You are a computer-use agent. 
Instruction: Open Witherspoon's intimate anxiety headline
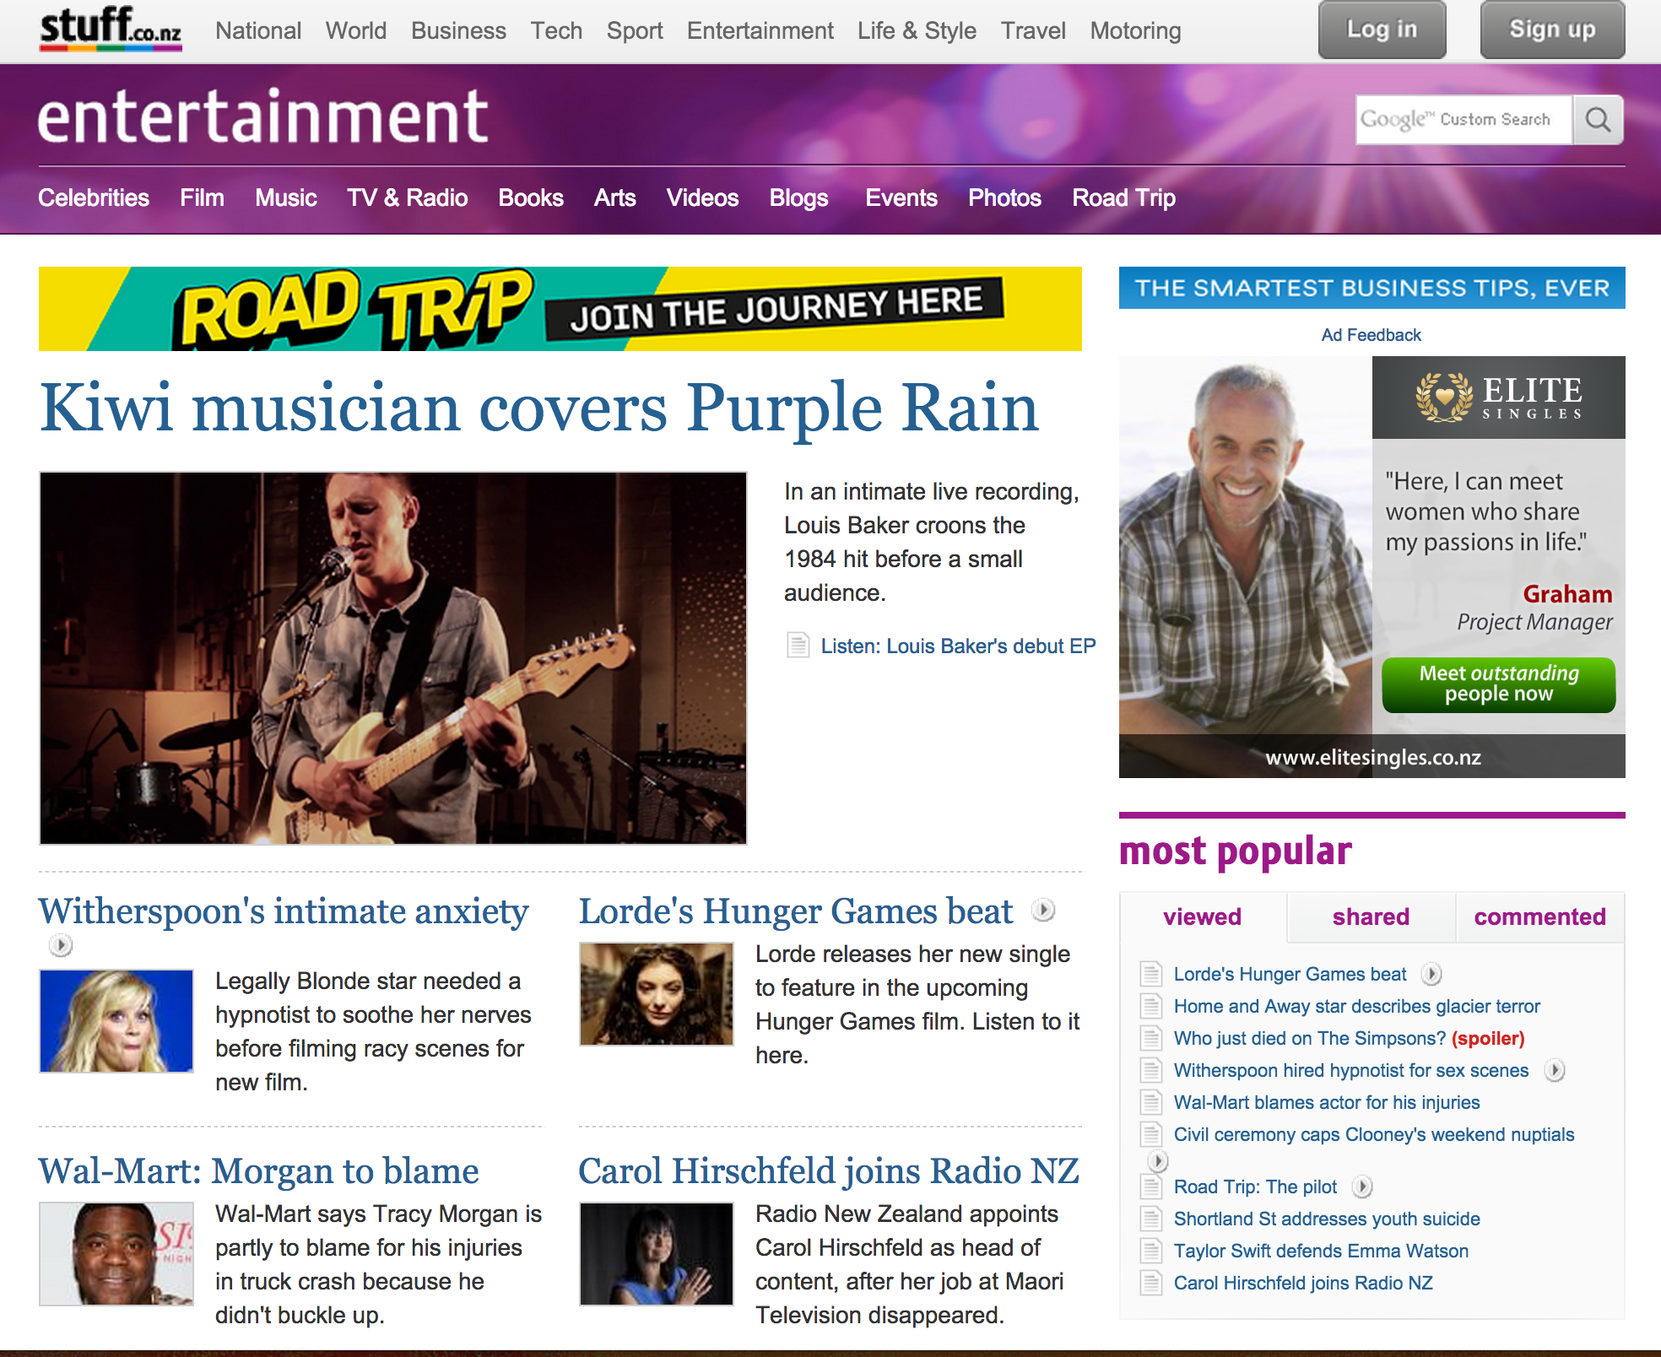coord(284,911)
